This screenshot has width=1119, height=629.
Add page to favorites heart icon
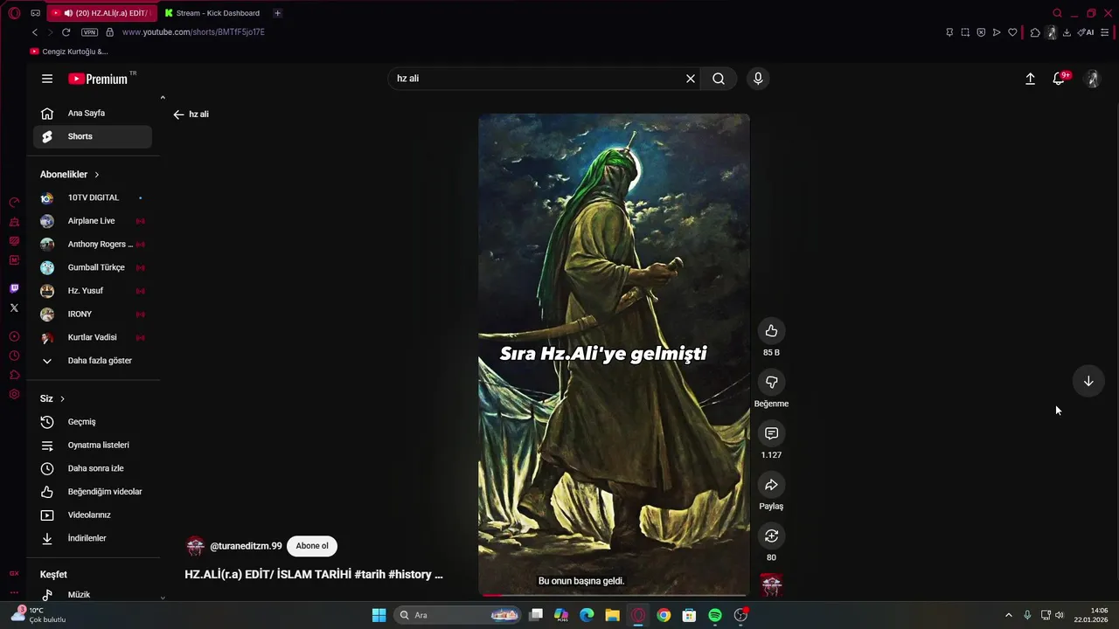coord(1012,32)
